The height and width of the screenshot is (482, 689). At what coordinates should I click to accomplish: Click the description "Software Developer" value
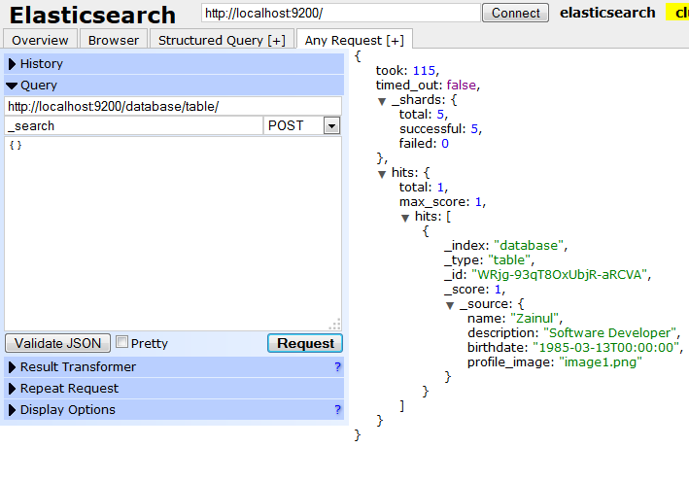pyautogui.click(x=610, y=332)
